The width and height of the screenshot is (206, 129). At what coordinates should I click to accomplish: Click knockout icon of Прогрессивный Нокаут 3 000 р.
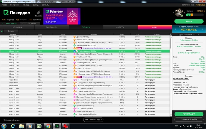pos(77,65)
